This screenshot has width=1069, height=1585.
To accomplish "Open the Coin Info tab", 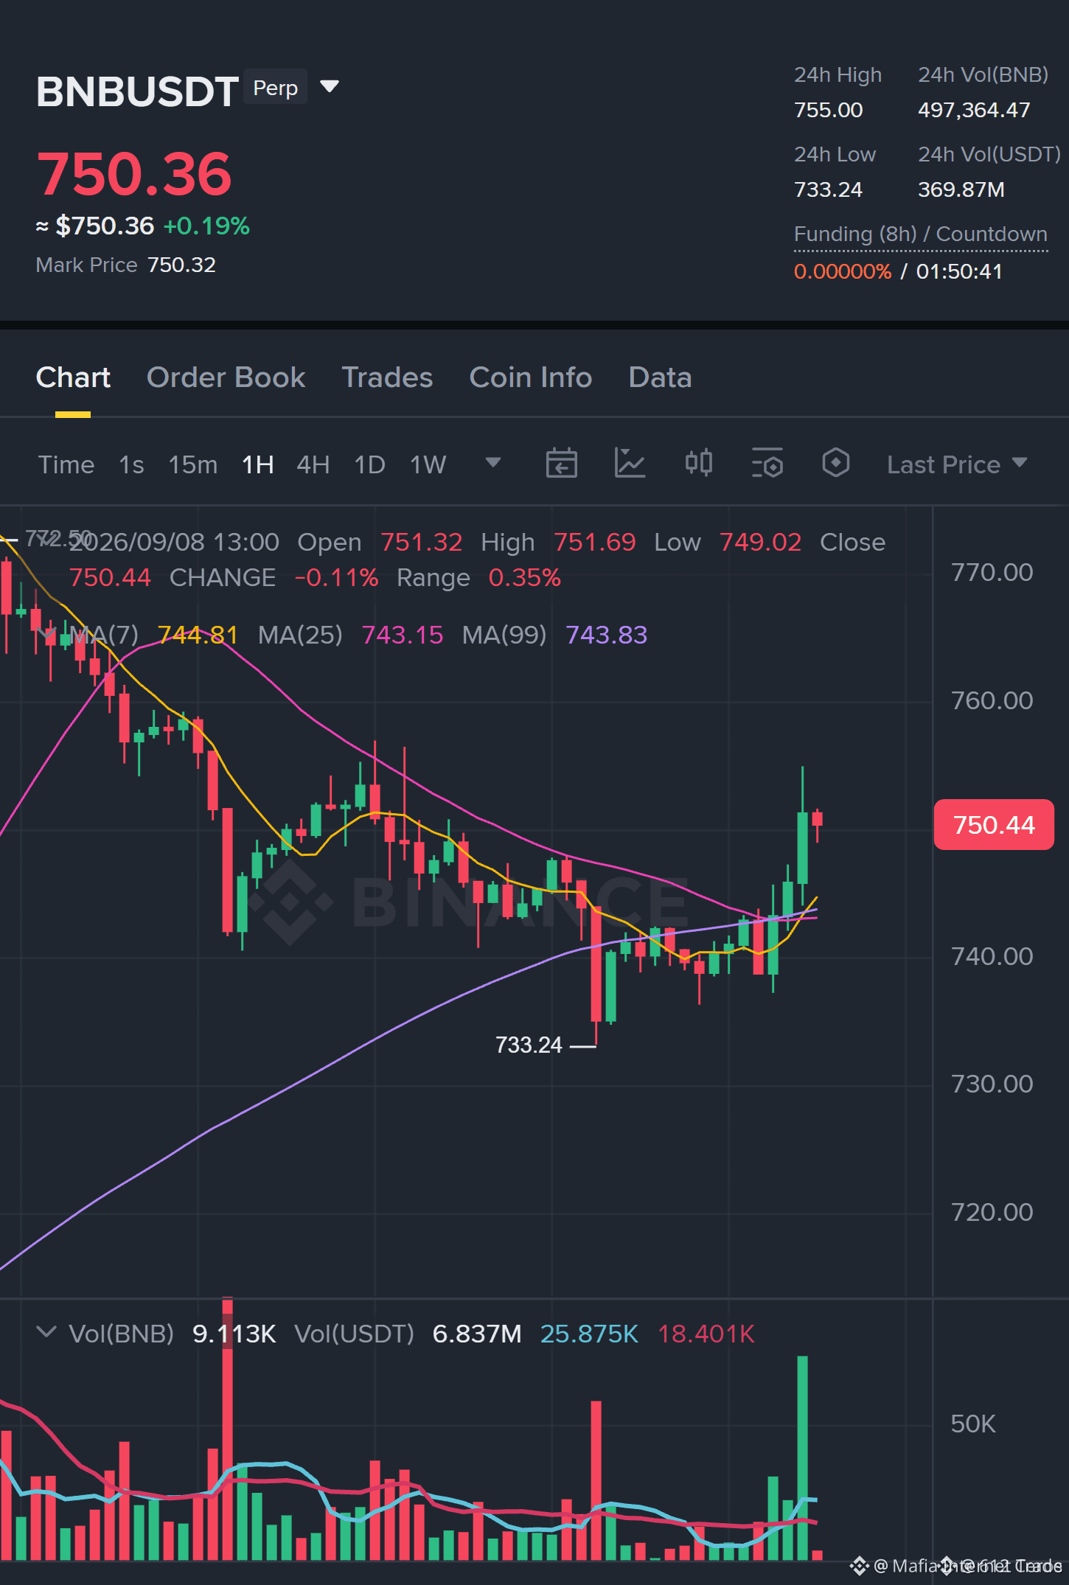I will click(531, 377).
